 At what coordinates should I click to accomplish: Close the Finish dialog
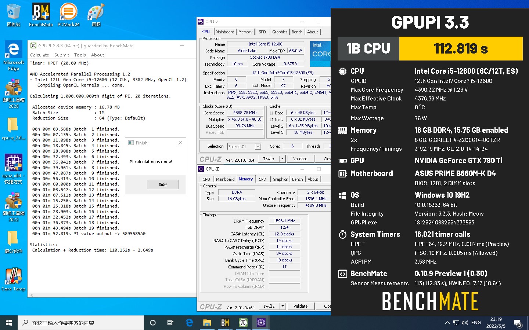point(180,143)
